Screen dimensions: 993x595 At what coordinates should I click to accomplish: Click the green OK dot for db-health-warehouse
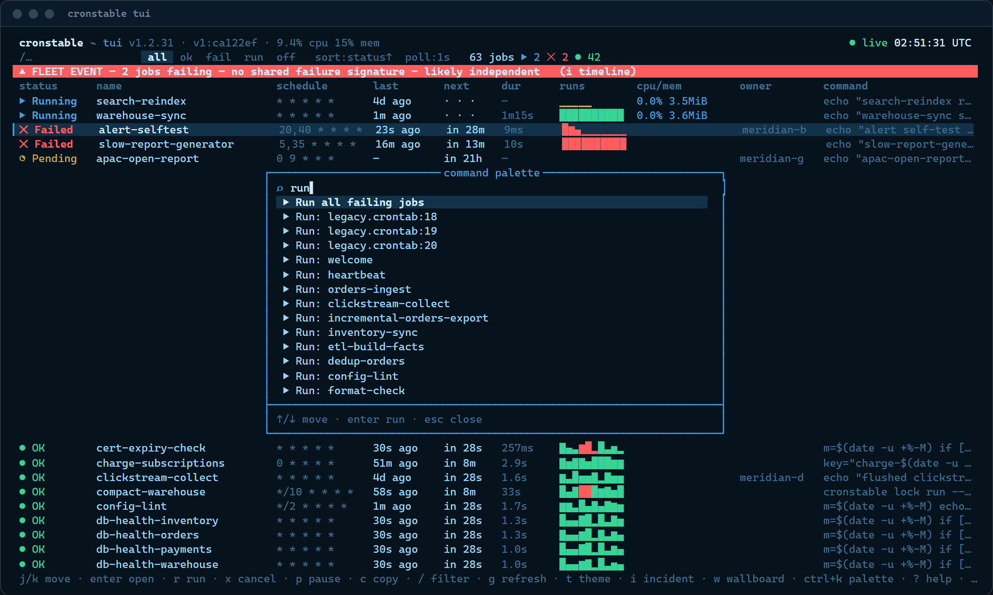pos(22,565)
